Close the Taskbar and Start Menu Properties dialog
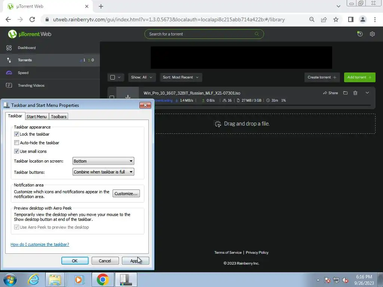383x287 pixels. tap(145, 105)
